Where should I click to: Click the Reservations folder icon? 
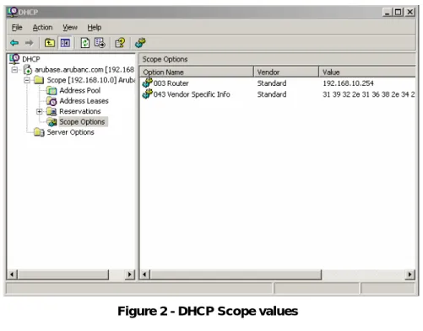pyautogui.click(x=52, y=111)
